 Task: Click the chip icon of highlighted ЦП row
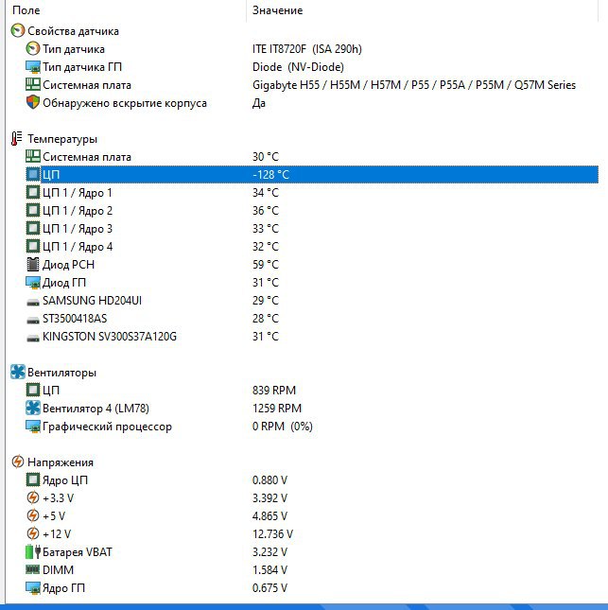33,174
